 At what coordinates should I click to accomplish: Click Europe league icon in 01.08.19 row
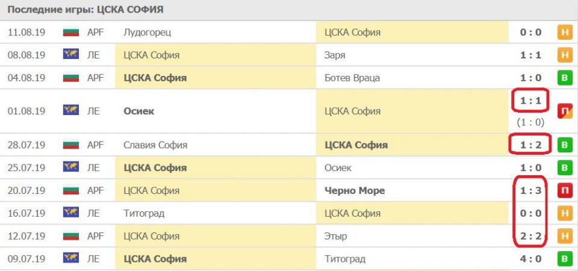[x=70, y=111]
